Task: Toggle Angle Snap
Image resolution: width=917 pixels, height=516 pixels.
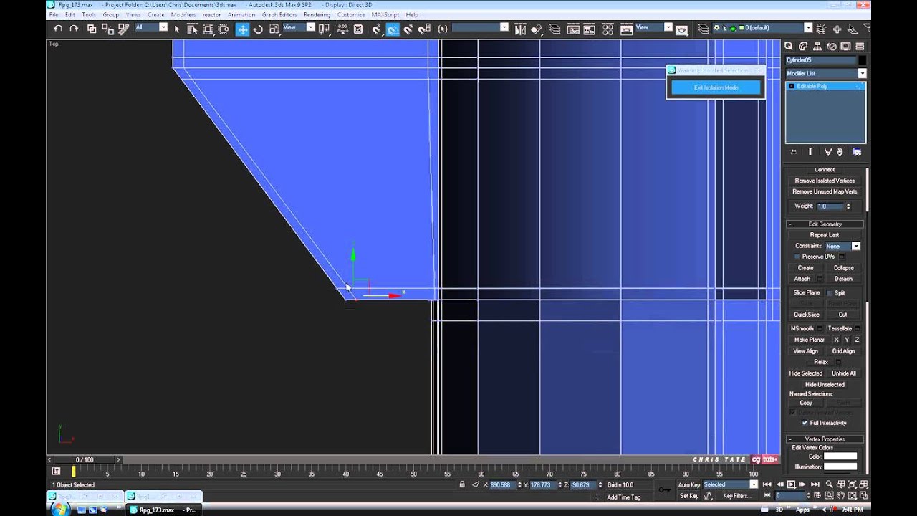Action: coord(393,29)
